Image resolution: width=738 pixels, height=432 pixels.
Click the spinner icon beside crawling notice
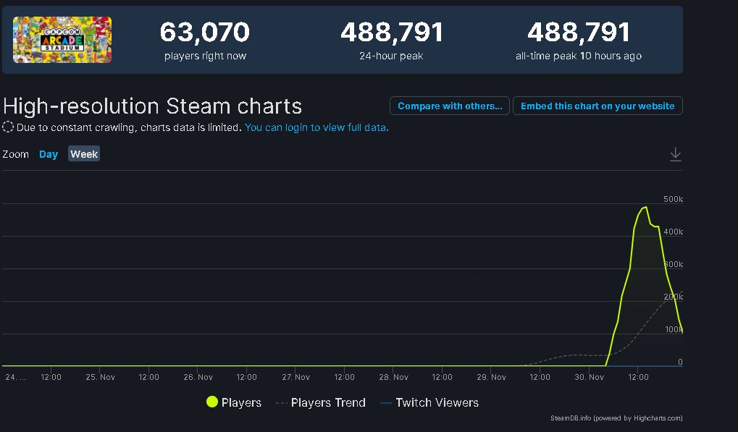[8, 127]
